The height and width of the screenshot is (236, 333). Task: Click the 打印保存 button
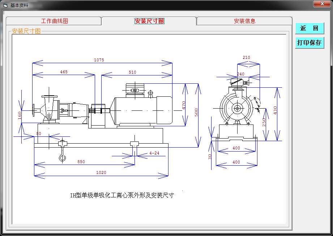pos(309,43)
